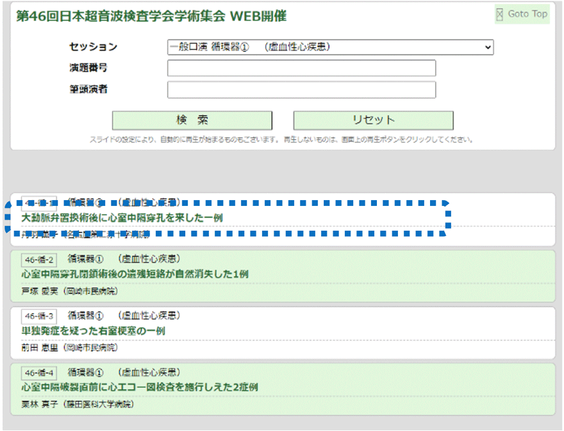Screen dimensions: 564x431
Task: Select the 46-循-2 number badge
Action: pos(39,260)
